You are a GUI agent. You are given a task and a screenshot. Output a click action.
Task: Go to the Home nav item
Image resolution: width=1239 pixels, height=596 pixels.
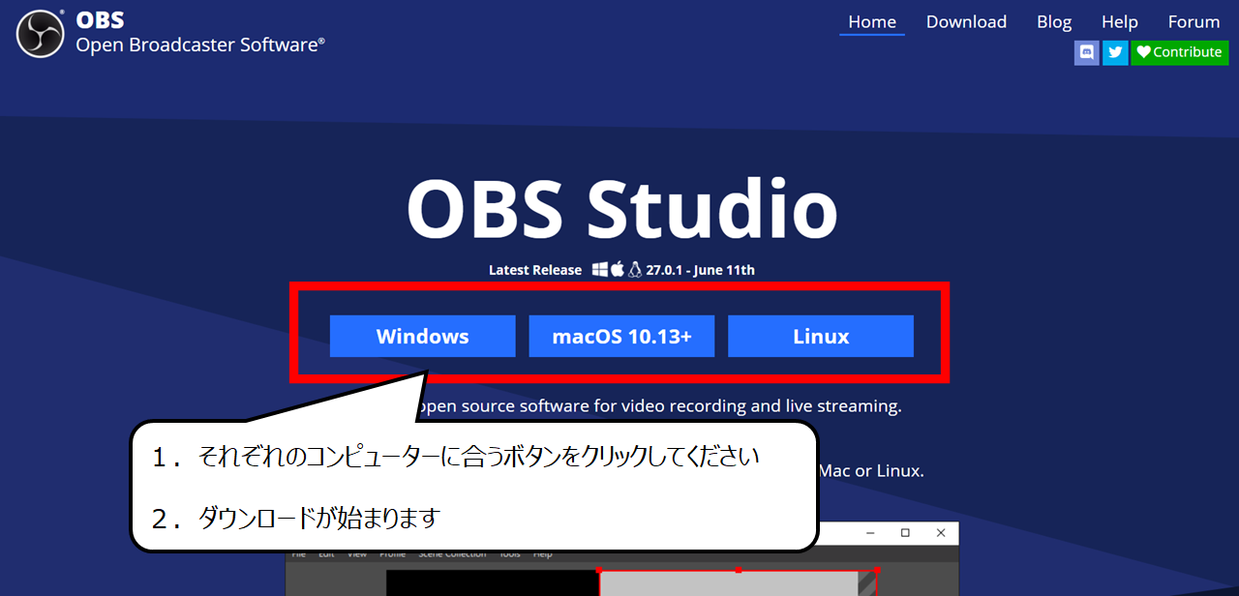pyautogui.click(x=872, y=22)
